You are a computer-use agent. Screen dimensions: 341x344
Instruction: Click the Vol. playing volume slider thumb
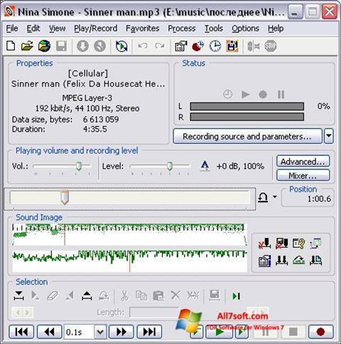pos(79,166)
